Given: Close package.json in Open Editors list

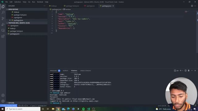Looking at the screenshot, I should pos(10,20).
